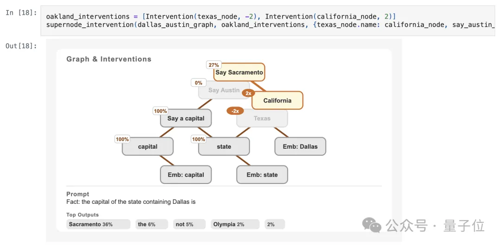This screenshot has width=501, height=246.
Task: Select the capital feature node
Action: point(148,146)
